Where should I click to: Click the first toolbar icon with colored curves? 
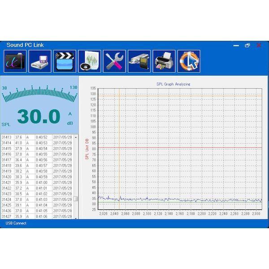[x=16, y=61]
